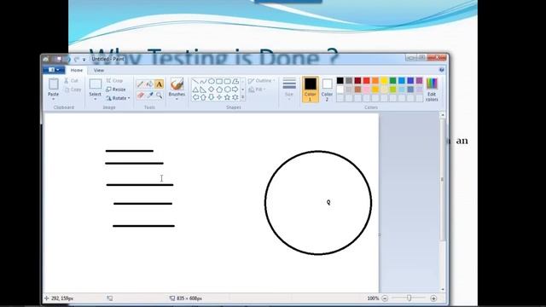This screenshot has width=546, height=307.
Task: Select the Fill with color bucket tool
Action: [x=150, y=84]
